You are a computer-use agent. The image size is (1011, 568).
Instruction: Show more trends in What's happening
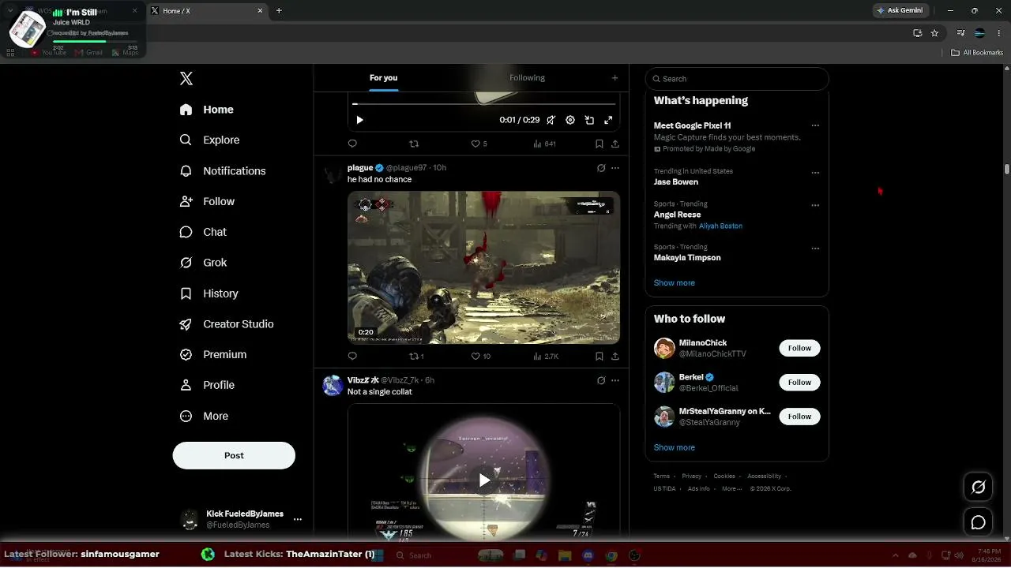[675, 283]
